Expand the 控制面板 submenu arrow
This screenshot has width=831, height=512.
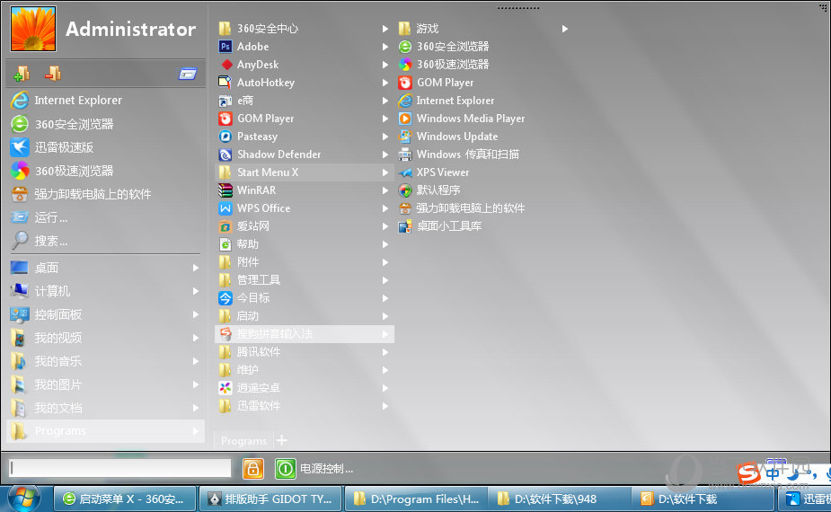[196, 314]
